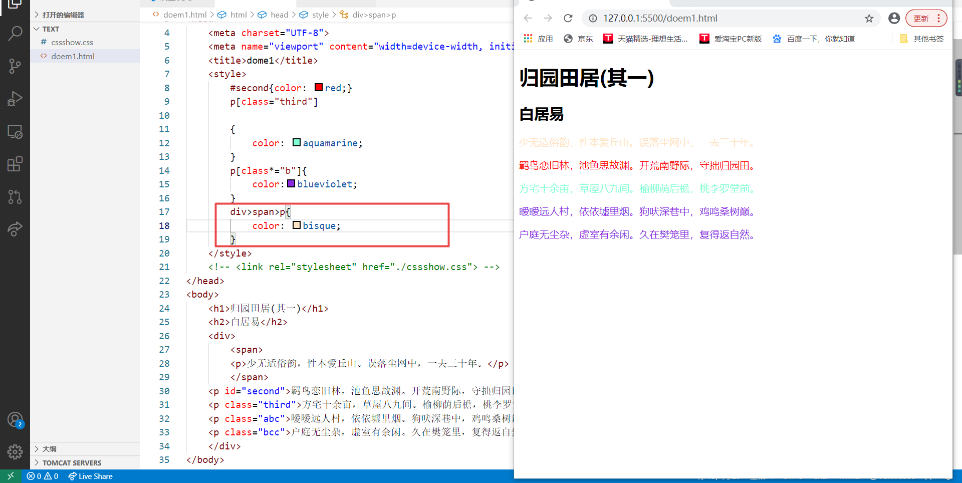
Task: Open the Remote Explorer icon
Action: click(x=15, y=131)
